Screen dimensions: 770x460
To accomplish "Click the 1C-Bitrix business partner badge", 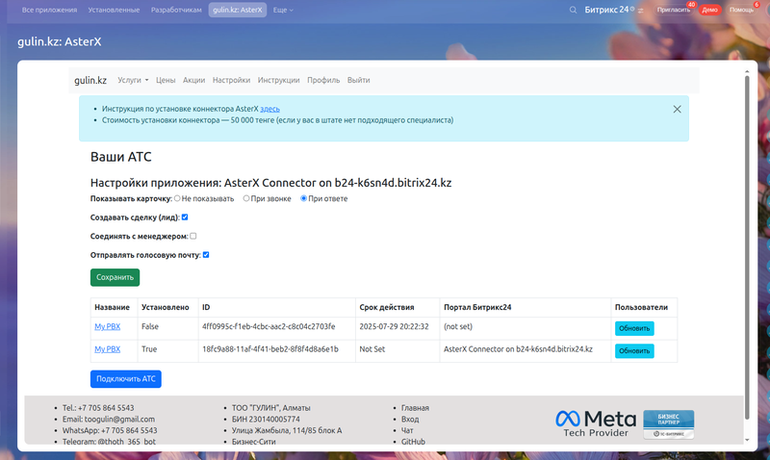I will (668, 424).
